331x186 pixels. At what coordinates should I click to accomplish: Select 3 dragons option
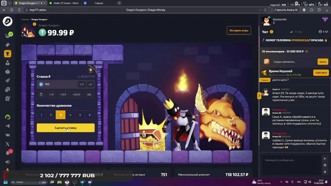61,115
